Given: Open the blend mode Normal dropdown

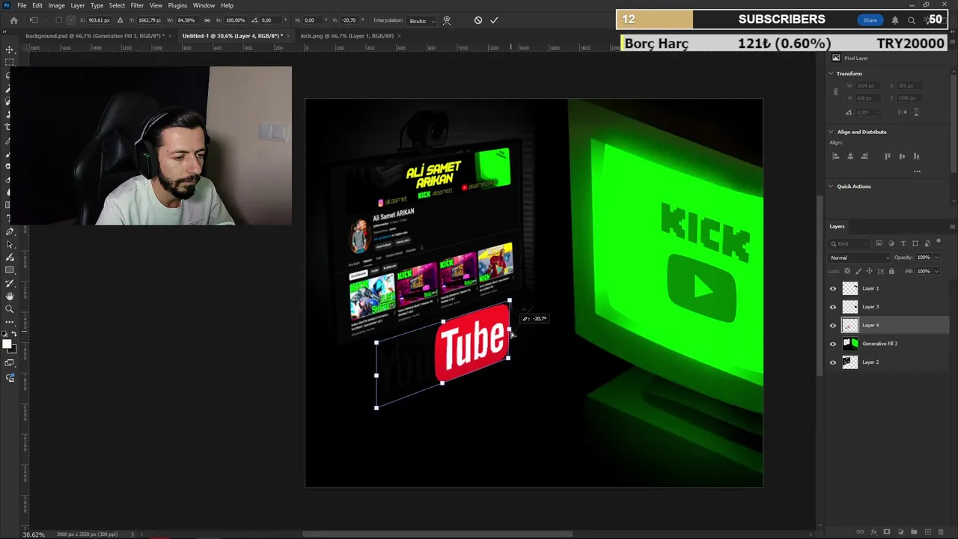Looking at the screenshot, I should tap(859, 258).
